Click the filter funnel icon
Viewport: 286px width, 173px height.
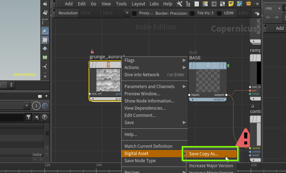click(x=28, y=117)
